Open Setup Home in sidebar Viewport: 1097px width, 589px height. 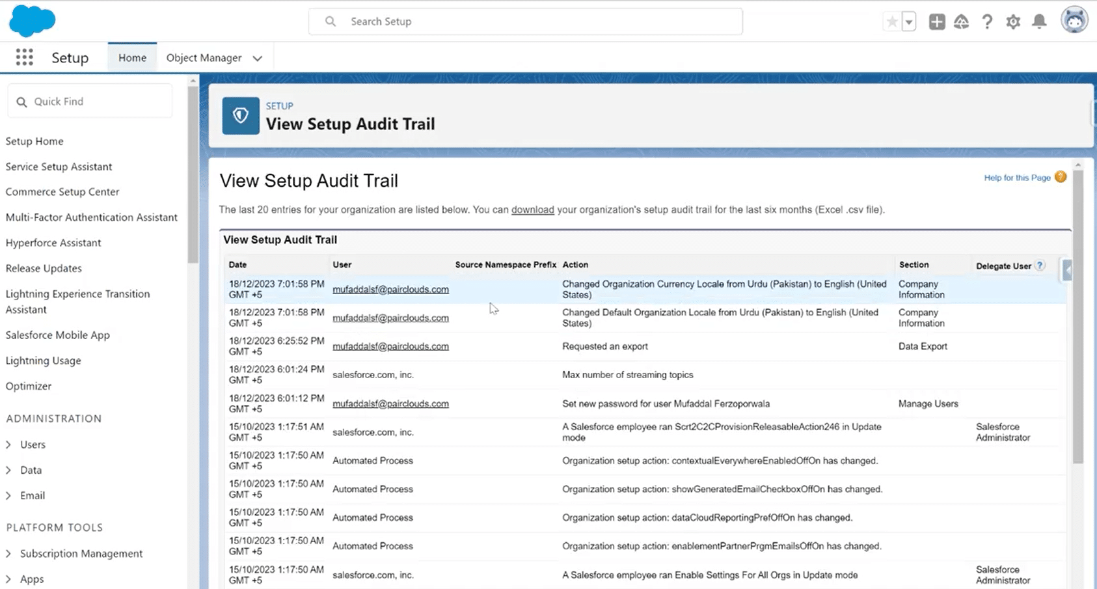tap(34, 141)
